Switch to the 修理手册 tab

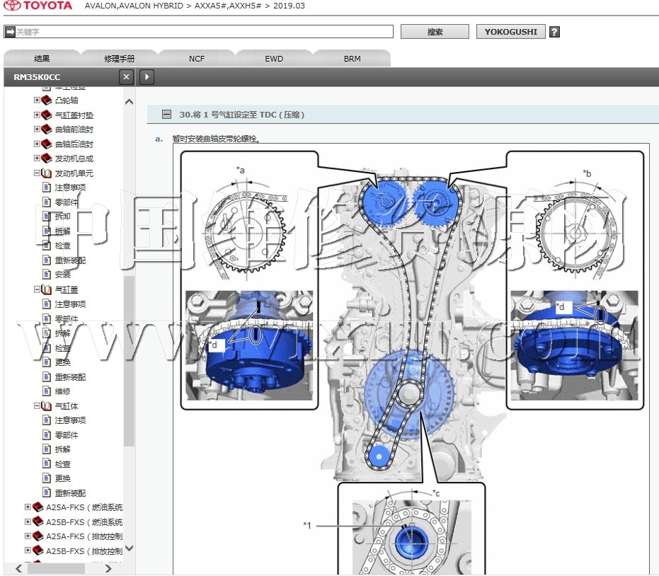119,59
